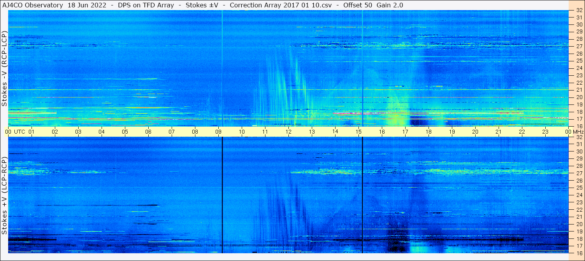Click the '24' MHz label of upper panel
Screen dimensions: 585x261
579,68
